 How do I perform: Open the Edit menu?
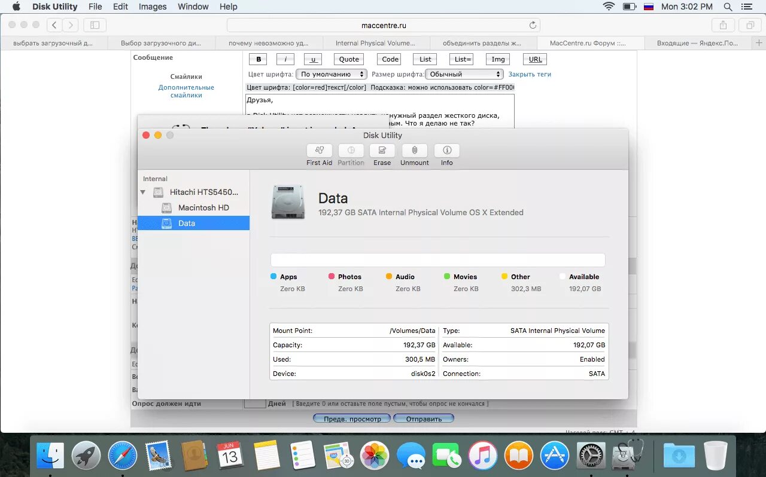120,7
